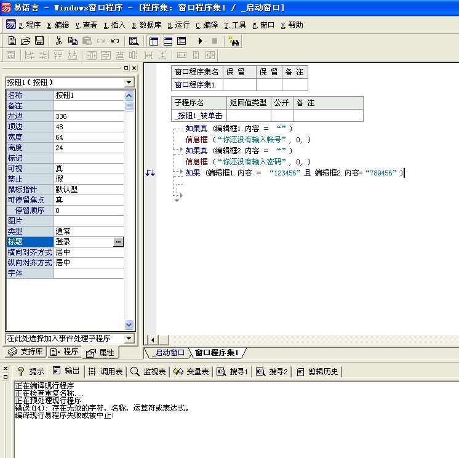Image resolution: width=459 pixels, height=458 pixels.
Task: Click the same-width sizing icon
Action: click(x=182, y=55)
